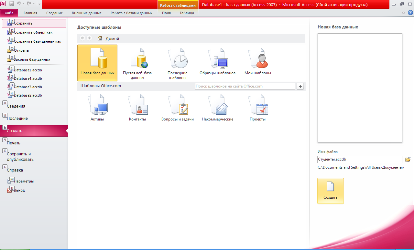Click Сохранить базу данных как
Image resolution: width=414 pixels, height=250 pixels.
(x=34, y=41)
